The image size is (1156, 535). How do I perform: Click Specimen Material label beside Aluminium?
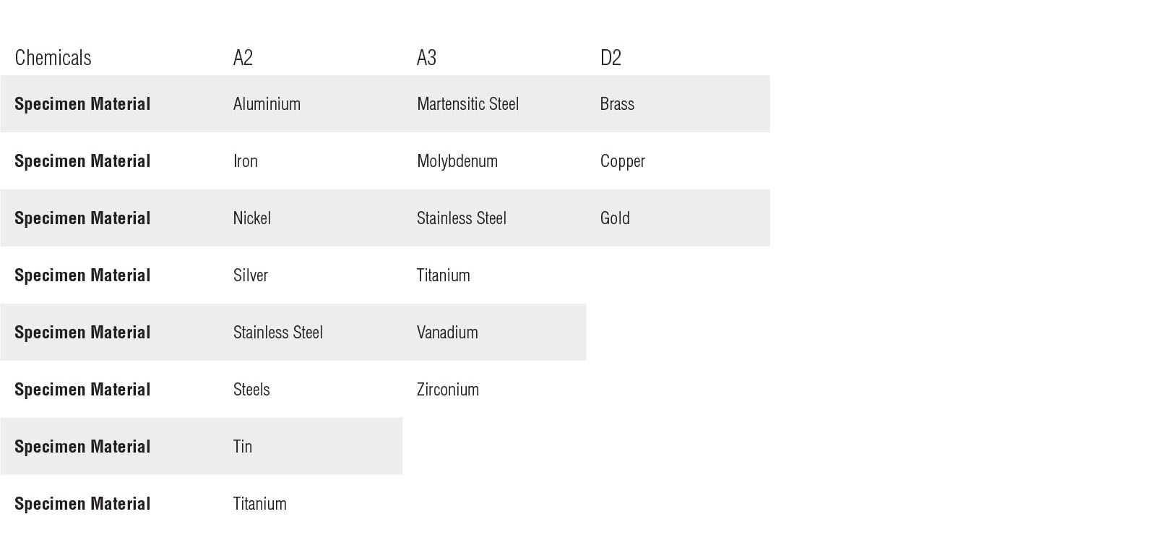(82, 104)
